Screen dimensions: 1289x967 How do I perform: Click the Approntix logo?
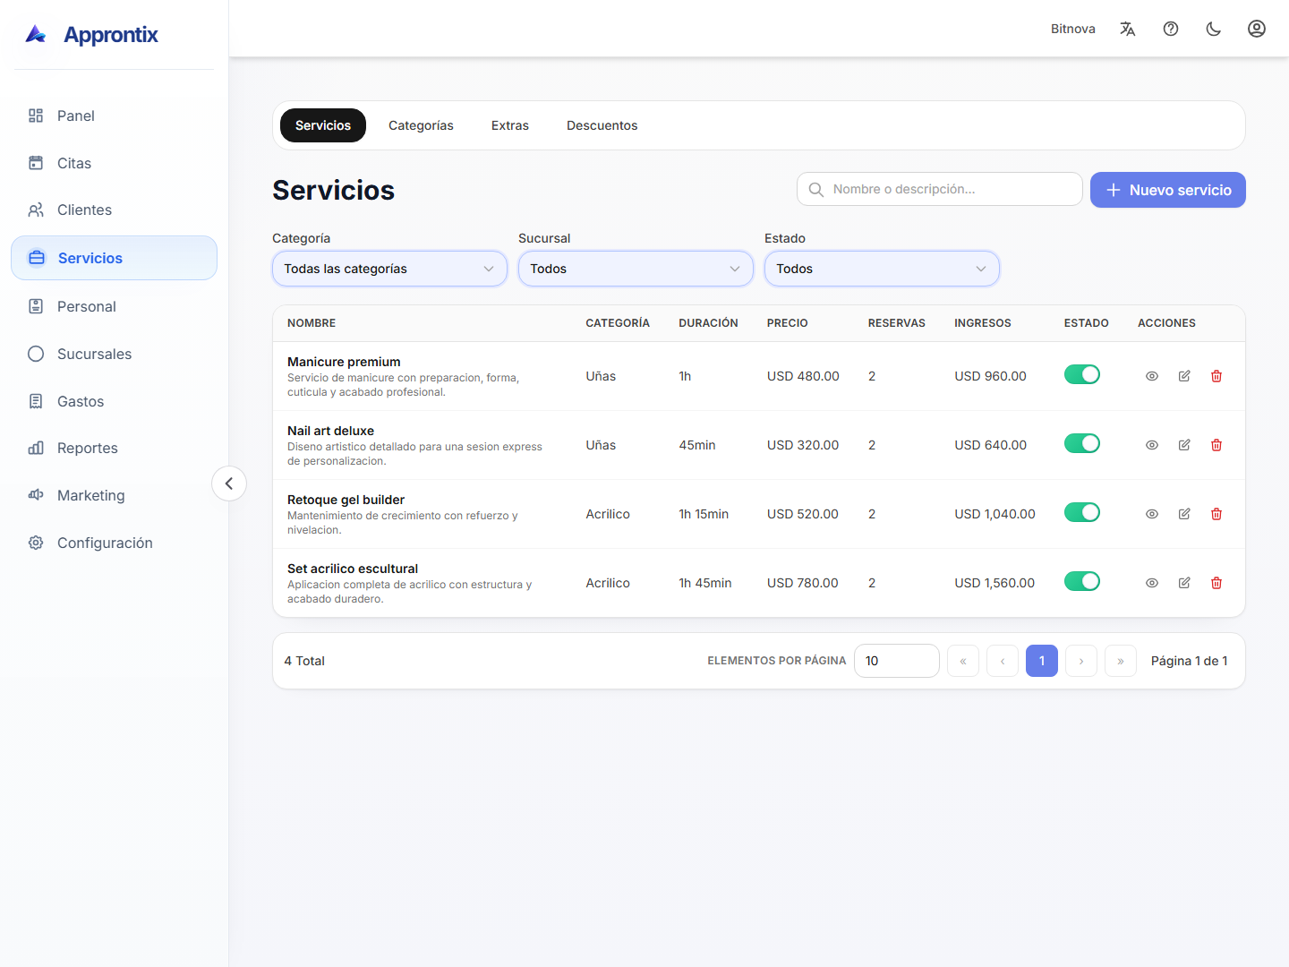[91, 35]
